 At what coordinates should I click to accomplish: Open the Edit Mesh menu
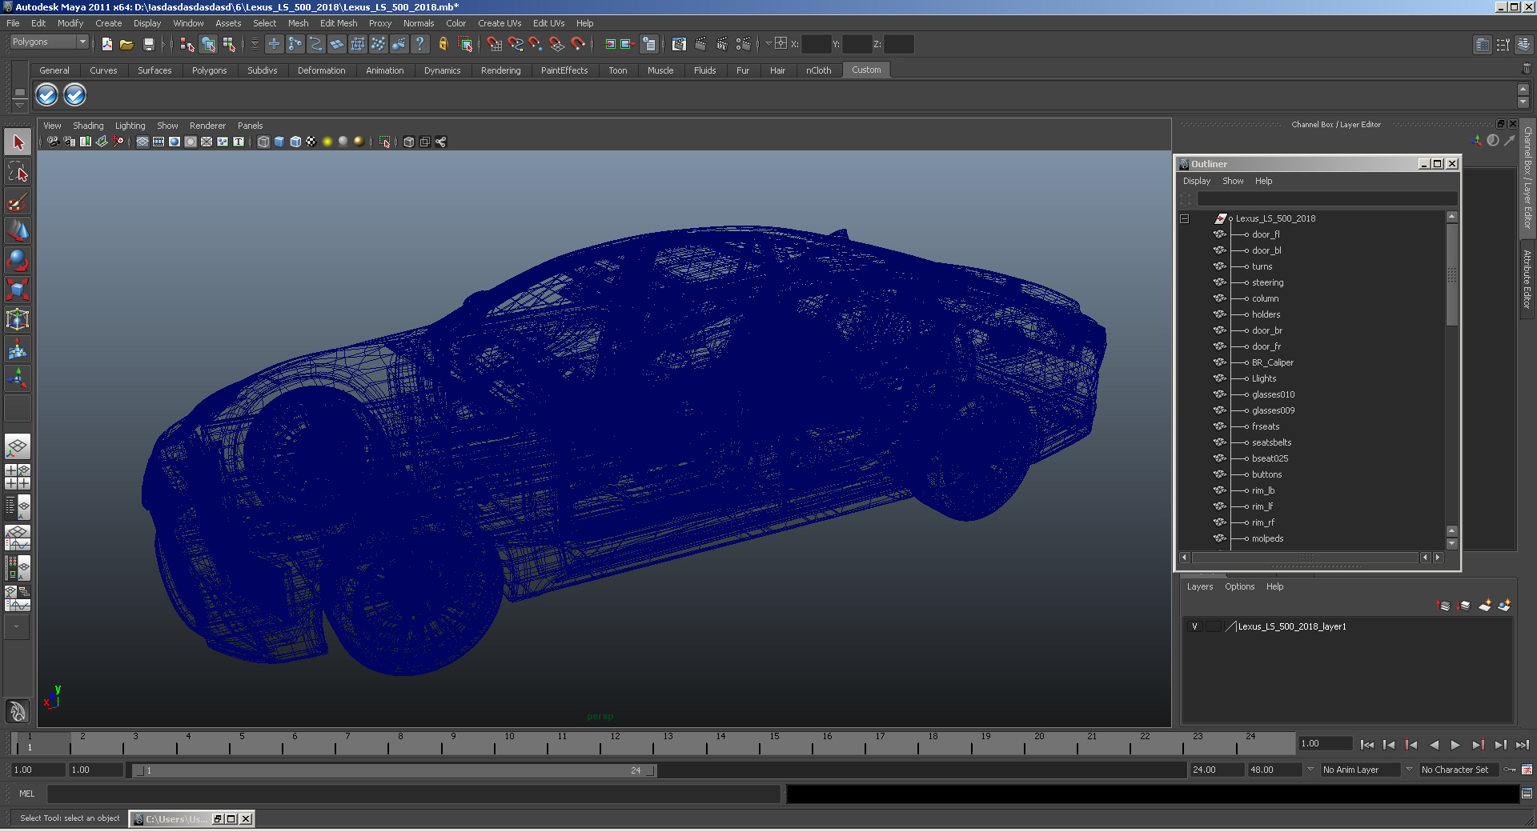(x=339, y=23)
